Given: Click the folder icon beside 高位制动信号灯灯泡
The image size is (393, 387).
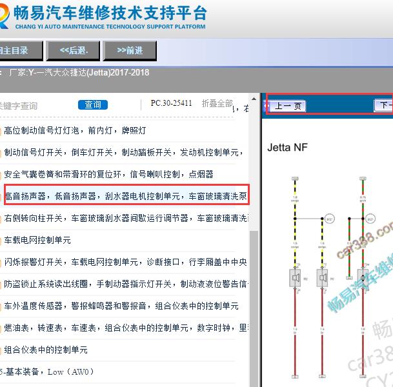Looking at the screenshot, I should pyautogui.click(x=1, y=131).
